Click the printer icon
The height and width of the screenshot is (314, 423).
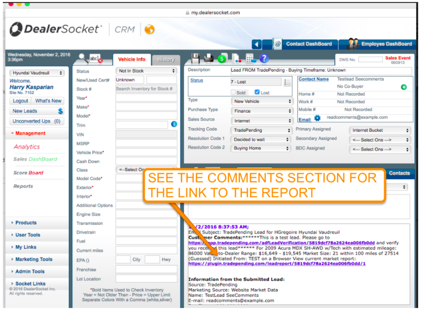point(209,58)
